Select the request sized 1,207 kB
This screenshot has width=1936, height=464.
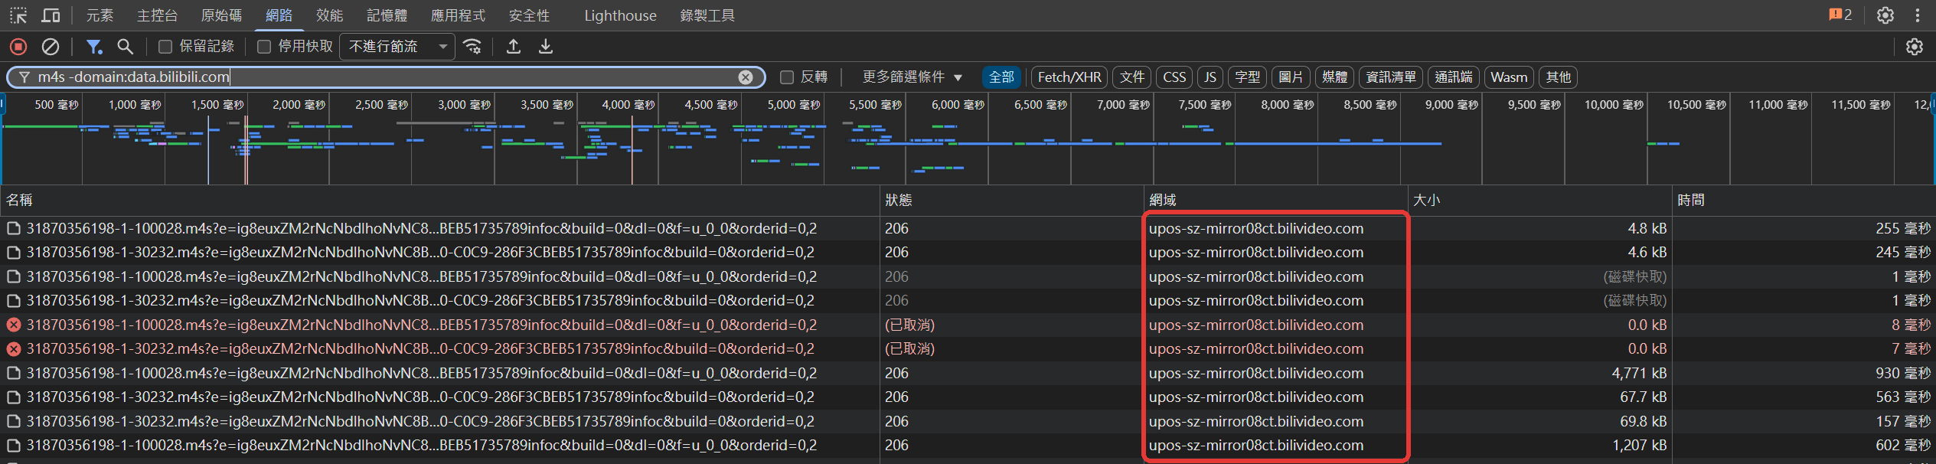(x=968, y=446)
